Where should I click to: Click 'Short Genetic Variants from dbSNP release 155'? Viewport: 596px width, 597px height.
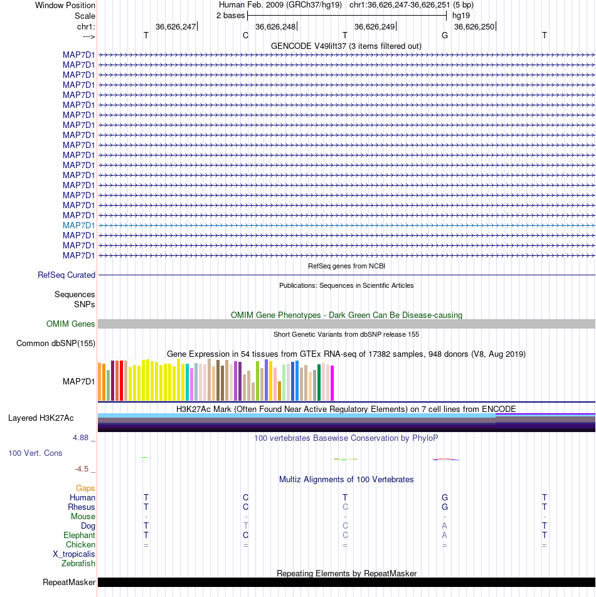point(346,334)
